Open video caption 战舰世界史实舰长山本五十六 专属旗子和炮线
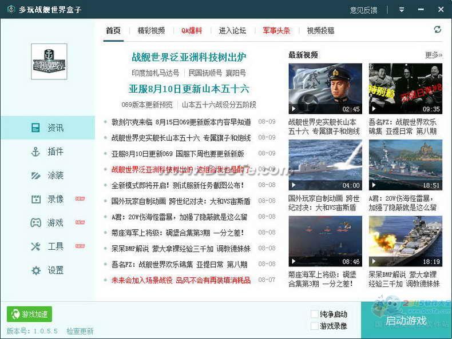Image resolution: width=452 pixels, height=339 pixels. (324, 127)
